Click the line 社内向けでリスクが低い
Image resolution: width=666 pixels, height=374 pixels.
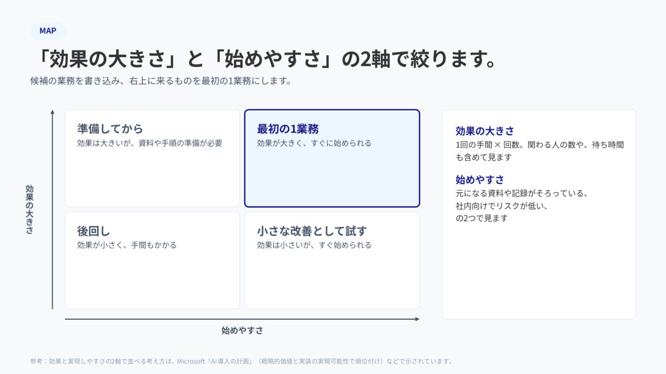pos(502,206)
